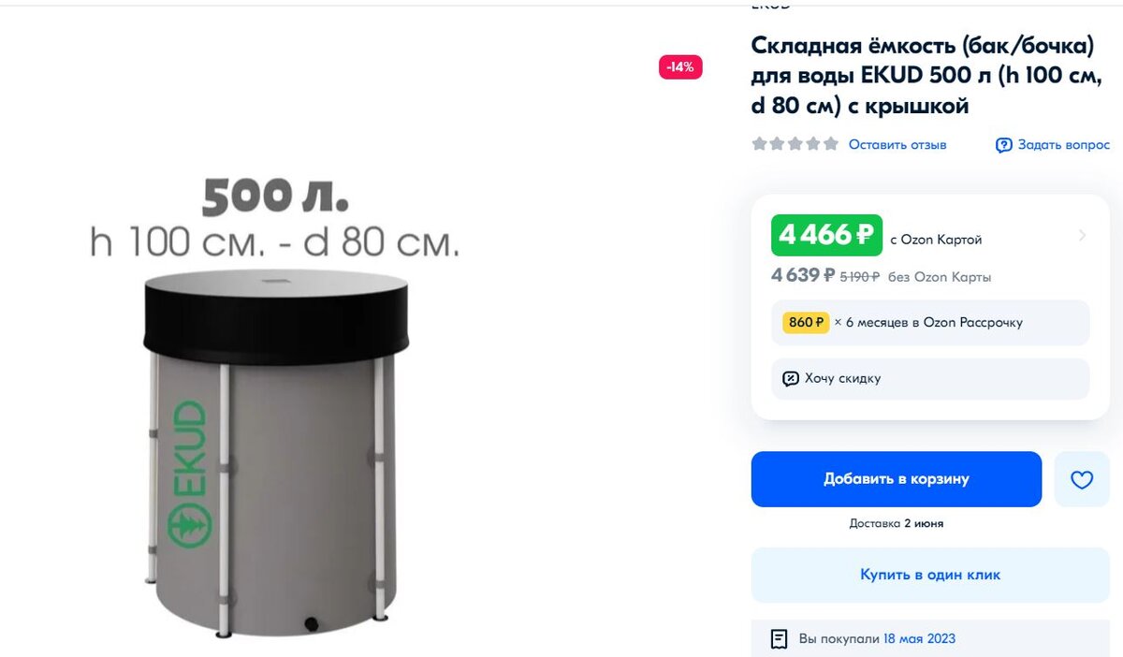Open the Ozon Рассрочку installment details

929,322
